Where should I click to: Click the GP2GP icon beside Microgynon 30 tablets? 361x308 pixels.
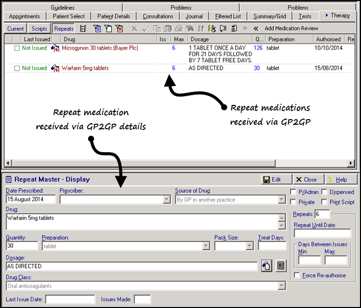pyautogui.click(x=55, y=48)
